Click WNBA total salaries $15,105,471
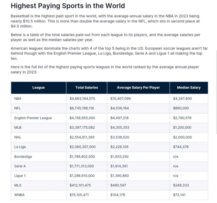217x203 pixels. point(79,195)
